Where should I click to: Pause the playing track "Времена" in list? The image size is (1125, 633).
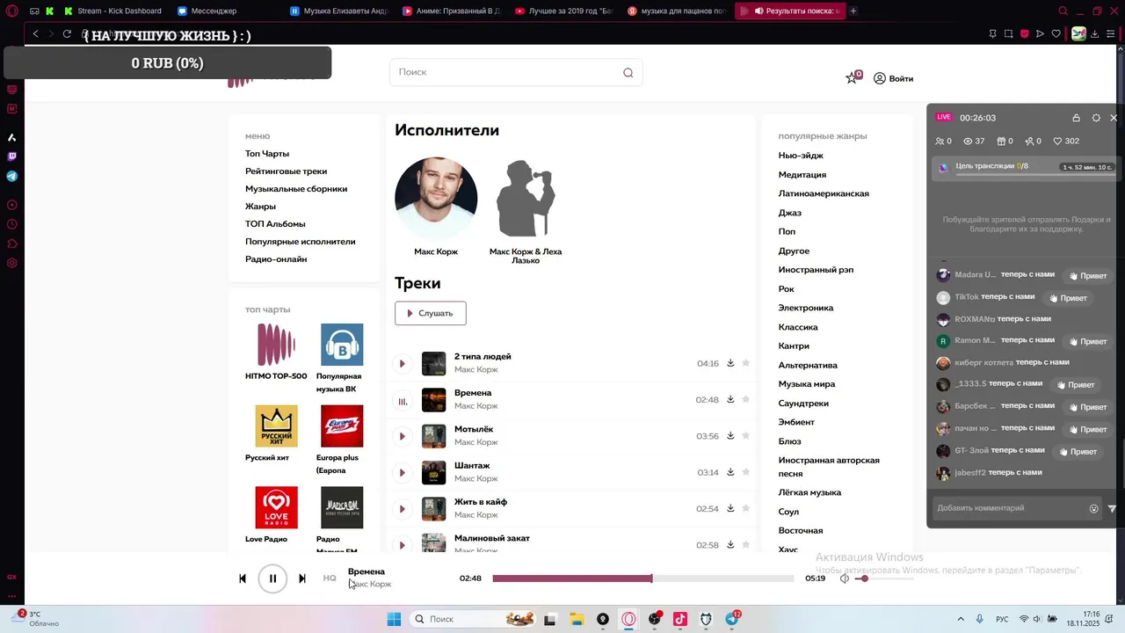click(x=402, y=400)
